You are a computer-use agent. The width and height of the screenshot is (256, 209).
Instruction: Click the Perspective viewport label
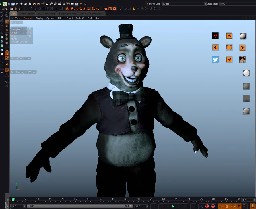click(17, 22)
